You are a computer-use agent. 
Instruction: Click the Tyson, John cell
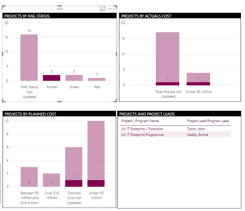pos(196,129)
